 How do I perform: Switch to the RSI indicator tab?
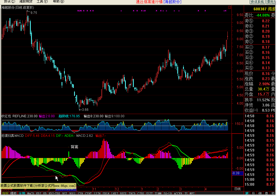point(65,193)
